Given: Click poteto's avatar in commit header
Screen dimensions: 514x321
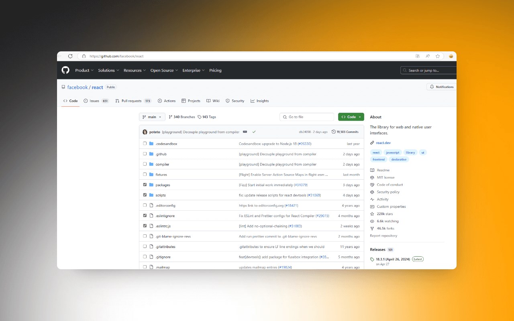Looking at the screenshot, I should (145, 132).
